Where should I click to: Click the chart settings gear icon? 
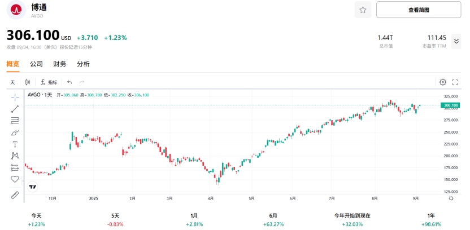(443, 82)
